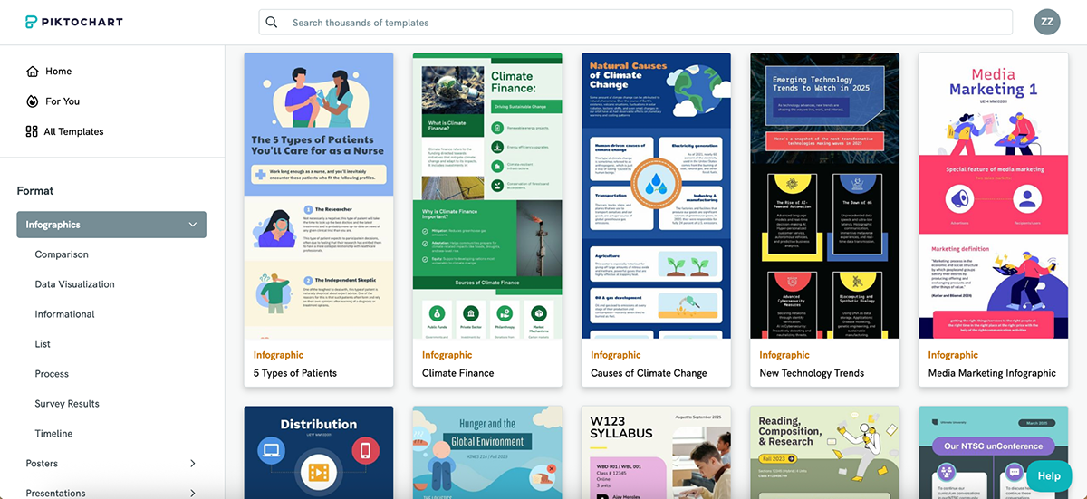This screenshot has width=1087, height=499.
Task: Click the Home house icon
Action: (x=33, y=72)
